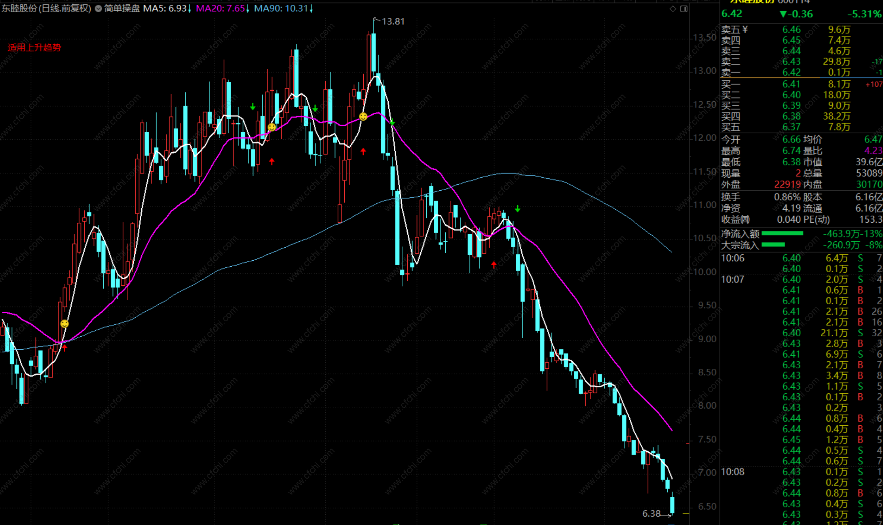Click the diamond icon above chart
Screen dimensions: 883x525
[673, 9]
